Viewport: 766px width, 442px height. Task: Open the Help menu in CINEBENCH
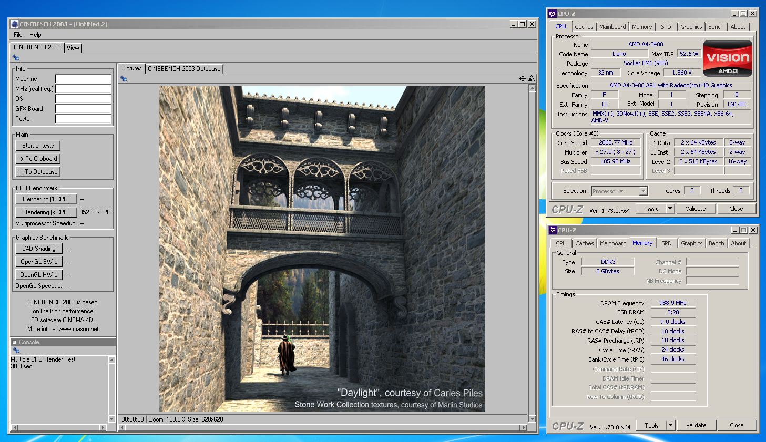[35, 35]
